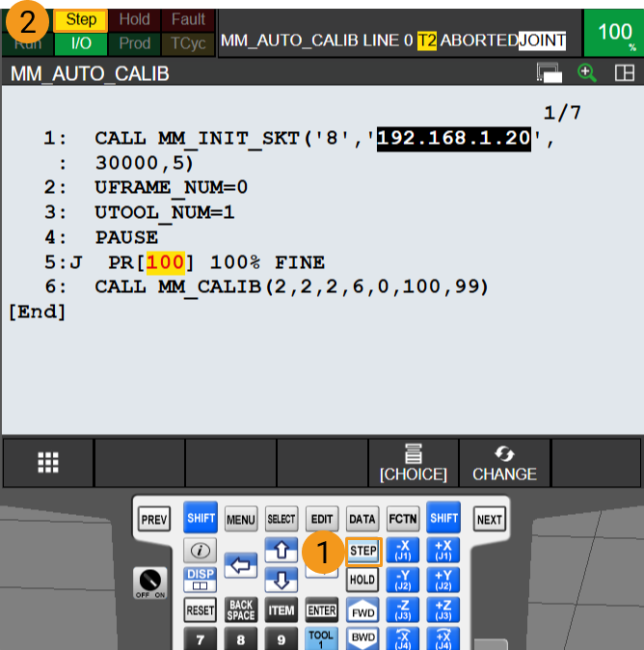Click the Prod status indicator
This screenshot has width=644, height=650.
pyautogui.click(x=134, y=43)
